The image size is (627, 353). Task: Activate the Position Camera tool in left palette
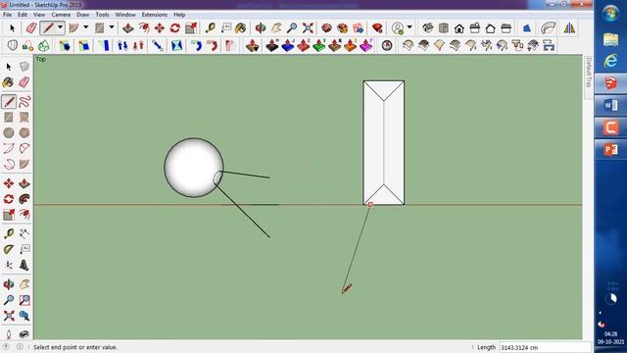pos(9,334)
